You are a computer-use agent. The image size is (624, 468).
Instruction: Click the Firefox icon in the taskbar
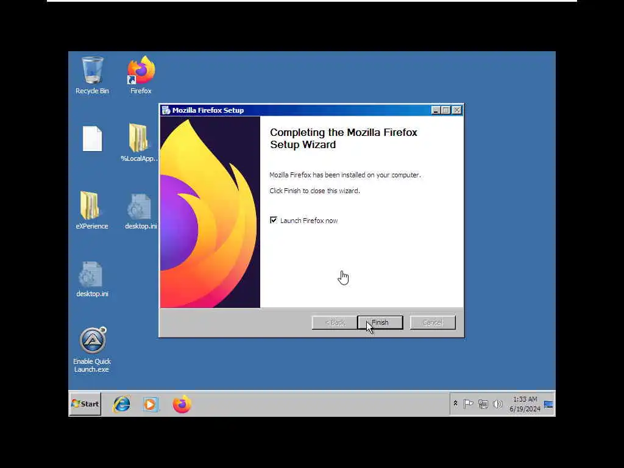click(x=182, y=405)
